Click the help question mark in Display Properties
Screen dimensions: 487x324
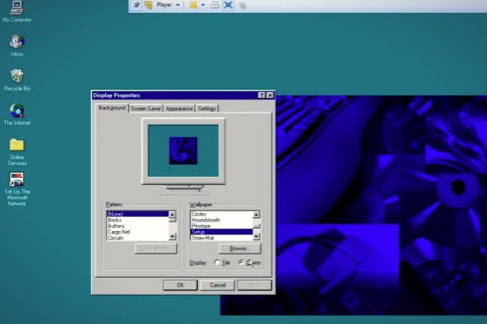tap(262, 95)
